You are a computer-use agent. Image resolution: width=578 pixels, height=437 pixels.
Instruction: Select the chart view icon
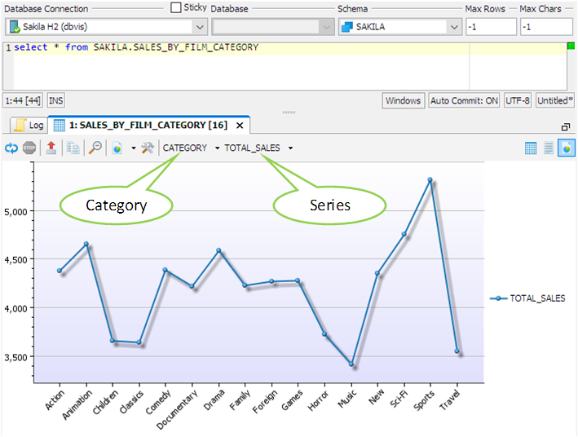tap(567, 148)
